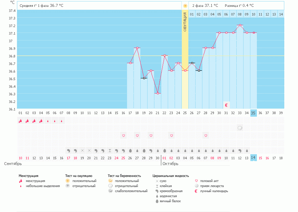298x212 pixels.
Task: Click the positive ovulation test legend icon
Action: click(x=68, y=181)
